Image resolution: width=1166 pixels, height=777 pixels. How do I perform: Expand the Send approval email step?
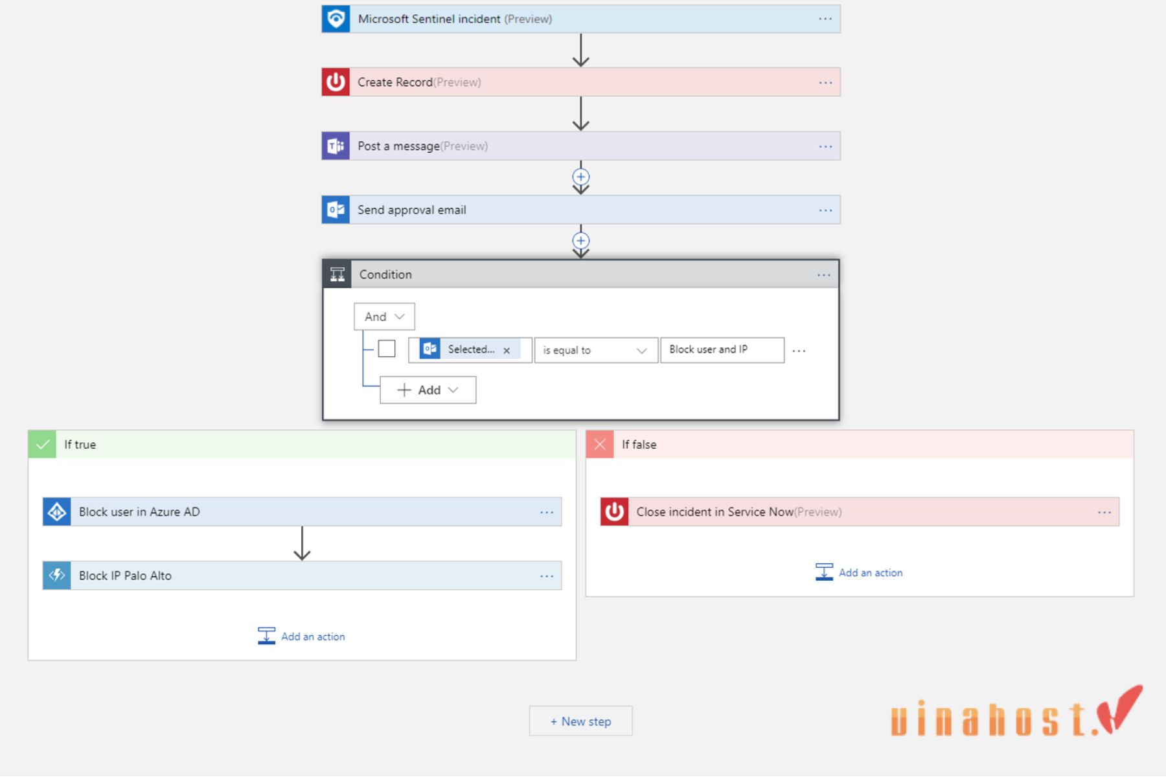[581, 210]
